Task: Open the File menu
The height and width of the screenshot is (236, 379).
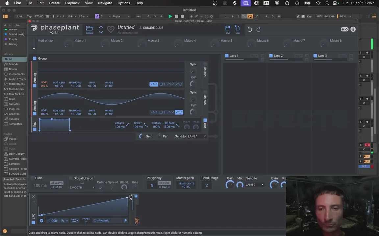Action: (29, 3)
